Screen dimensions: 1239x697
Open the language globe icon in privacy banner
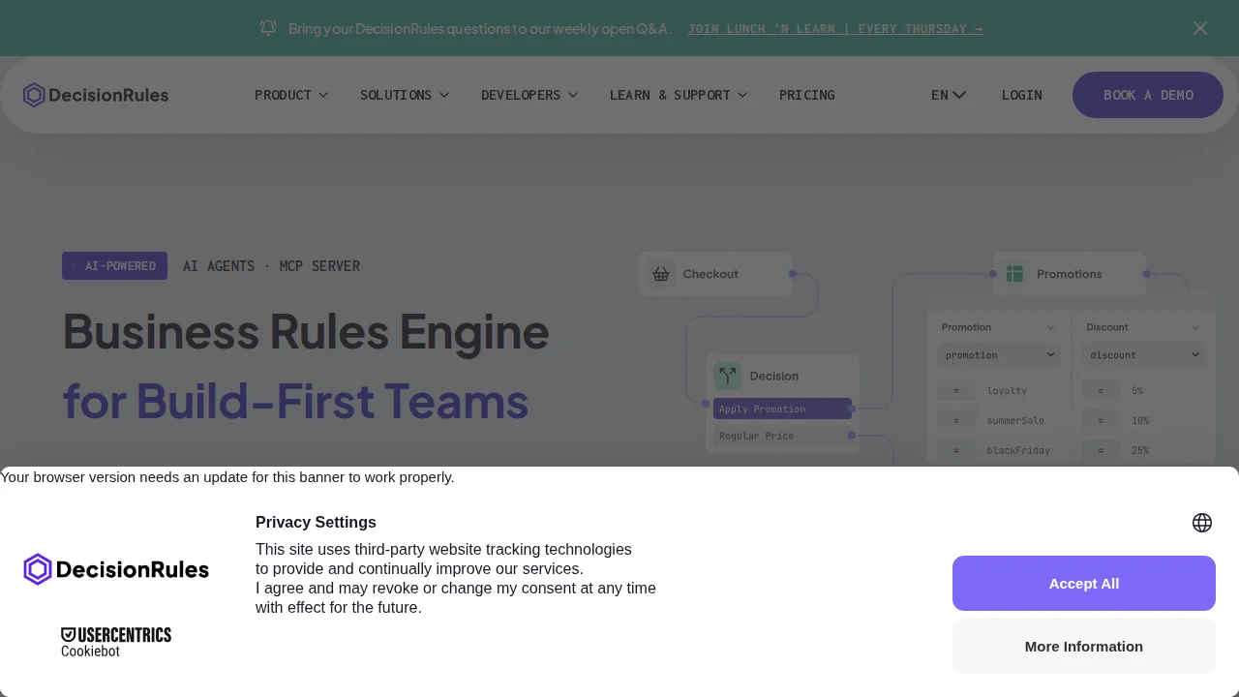click(x=1202, y=523)
